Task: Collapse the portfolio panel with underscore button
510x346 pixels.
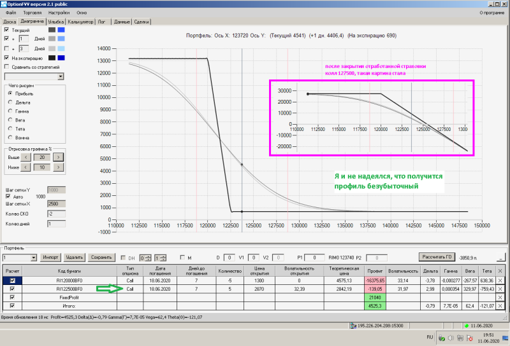Action: 501,257
